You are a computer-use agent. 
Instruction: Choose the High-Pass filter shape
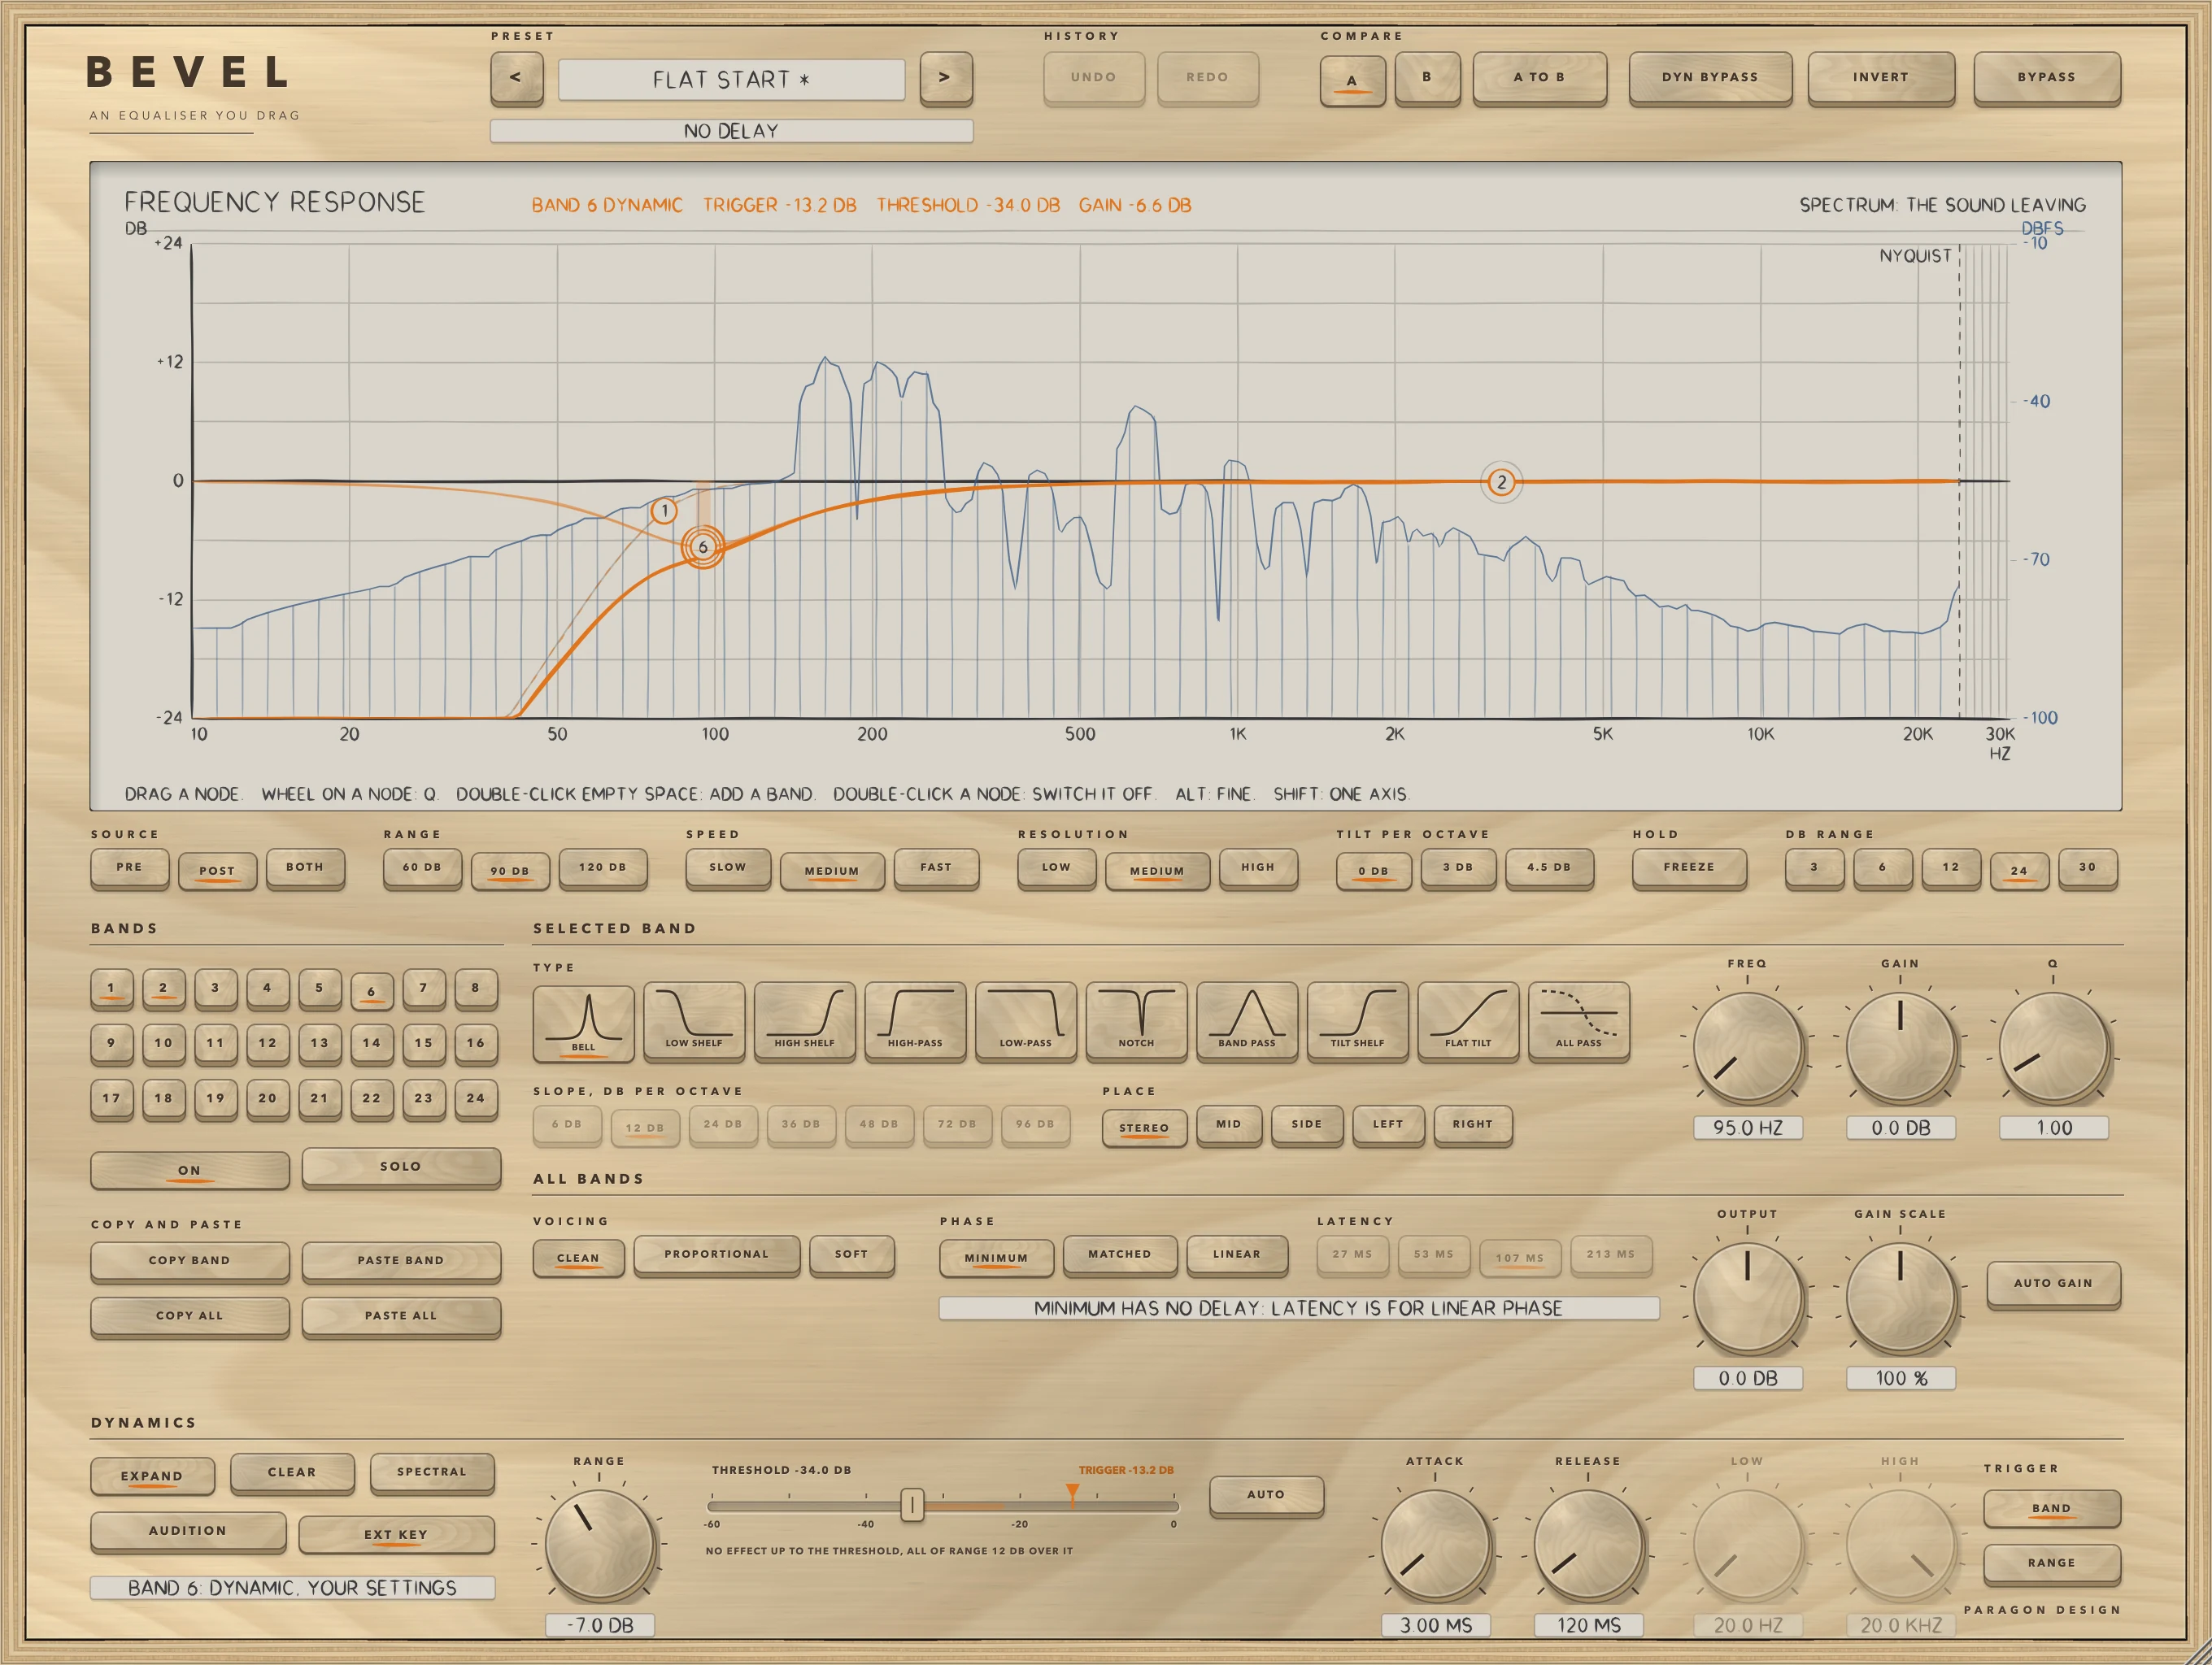tap(915, 1020)
